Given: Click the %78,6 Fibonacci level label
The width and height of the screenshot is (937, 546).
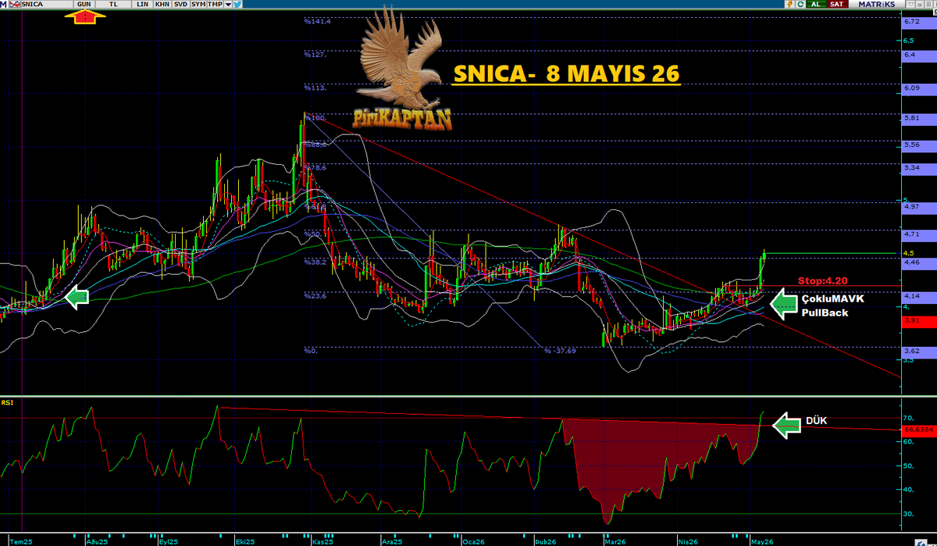Looking at the screenshot, I should (315, 167).
